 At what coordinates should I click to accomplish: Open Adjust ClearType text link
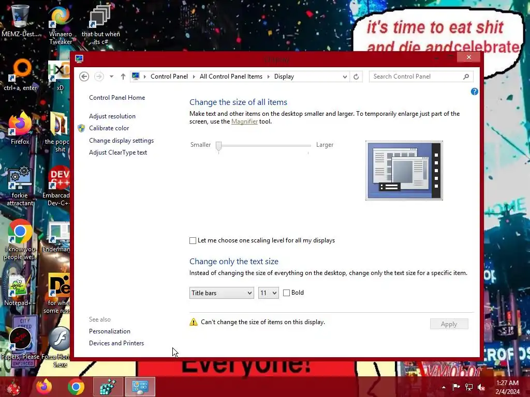tap(118, 152)
